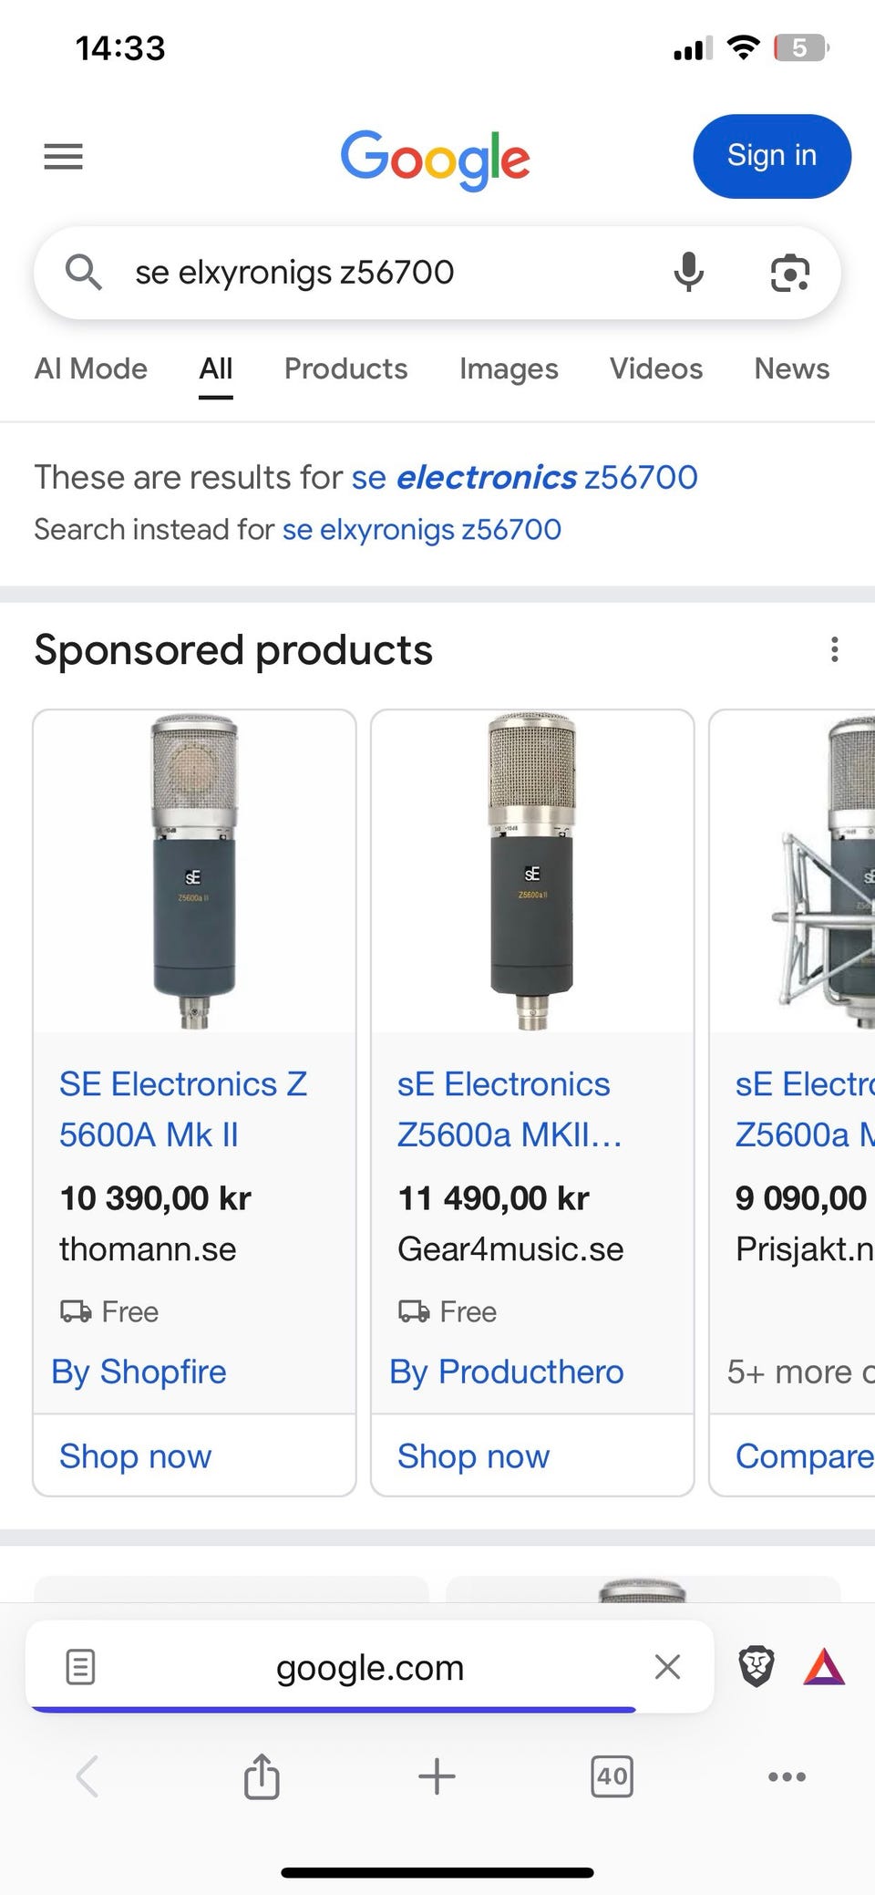Tap the Brave Shields lion icon
The width and height of the screenshot is (875, 1895).
pos(756,1667)
